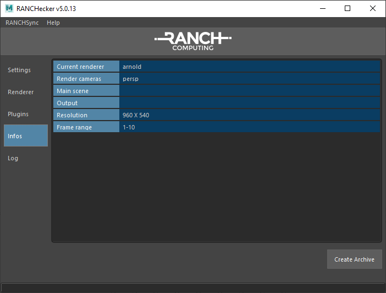The image size is (386, 293).
Task: Open the Help menu
Action: click(53, 23)
